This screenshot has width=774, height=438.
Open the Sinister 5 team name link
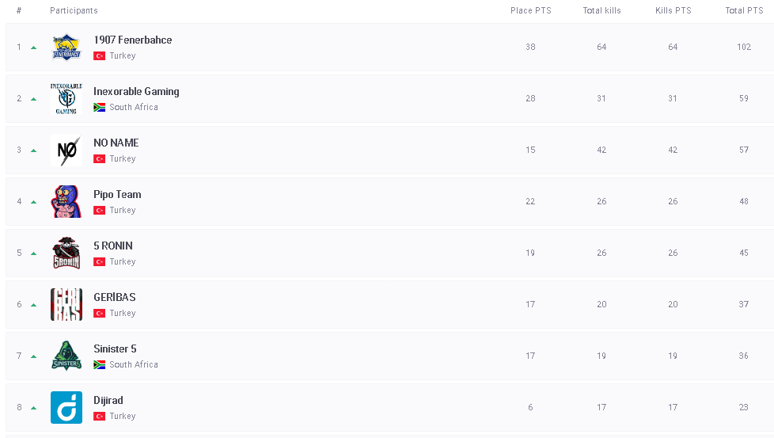click(115, 349)
